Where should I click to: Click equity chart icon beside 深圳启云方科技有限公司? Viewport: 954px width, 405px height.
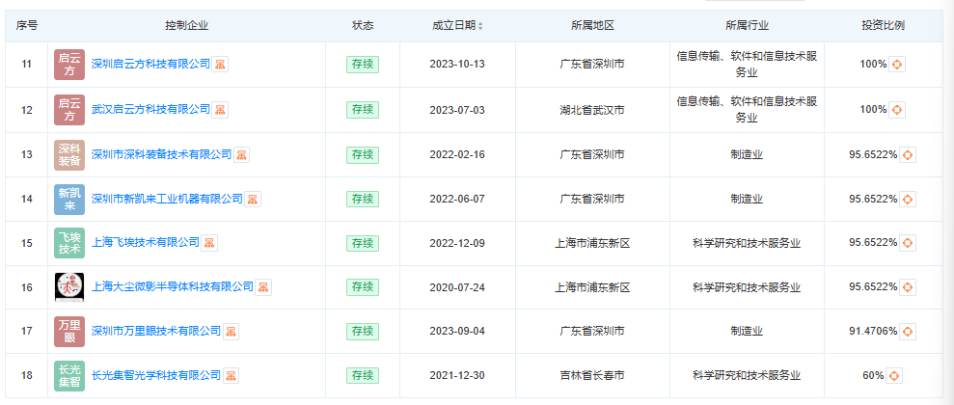tap(221, 65)
